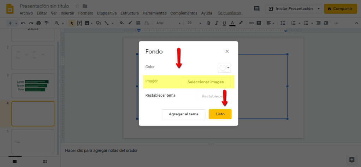The height and width of the screenshot is (167, 361).
Task: Select the text box tool
Action: pos(79,23)
